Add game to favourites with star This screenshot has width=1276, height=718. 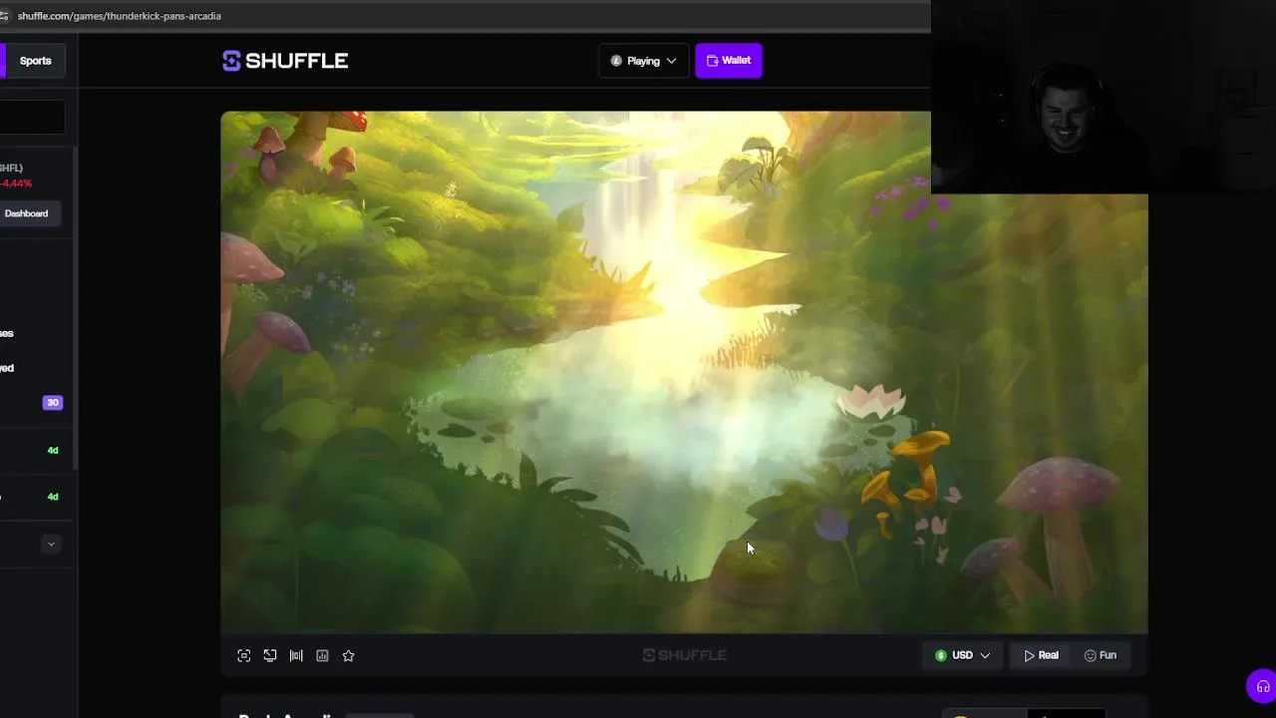pyautogui.click(x=348, y=655)
